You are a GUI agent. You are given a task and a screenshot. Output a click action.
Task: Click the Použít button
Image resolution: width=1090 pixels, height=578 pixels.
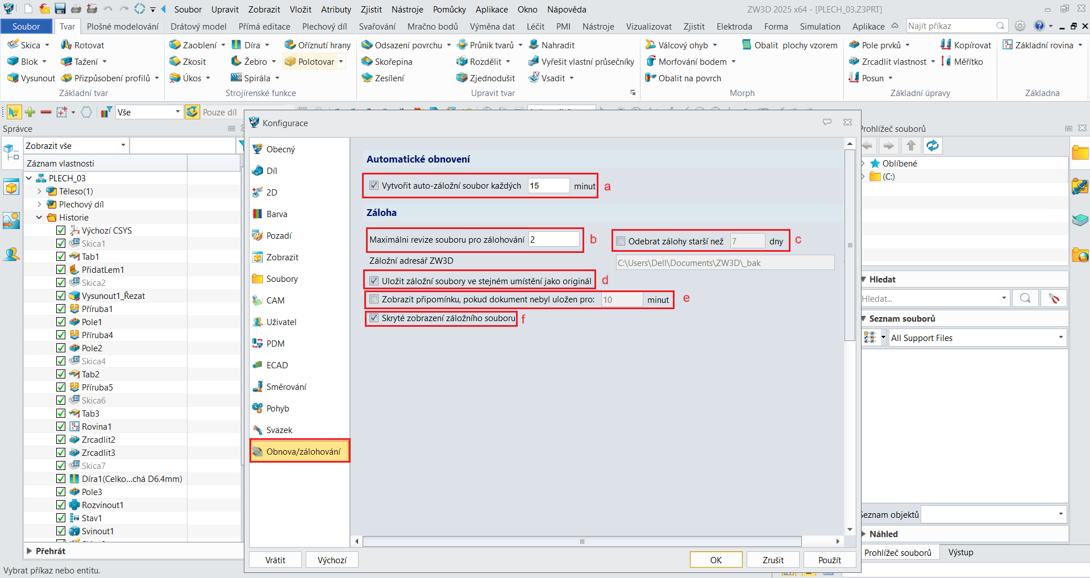[x=829, y=560]
